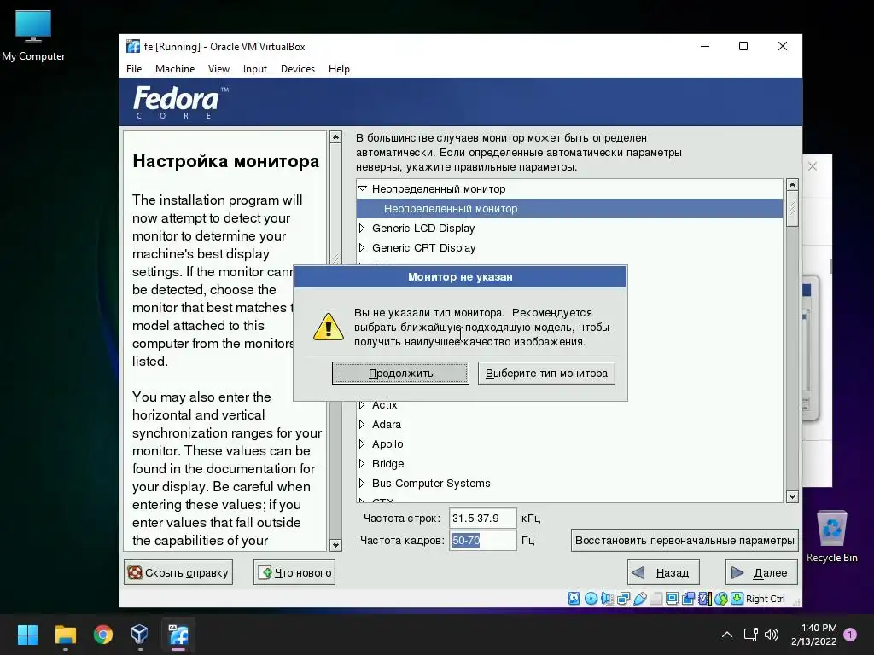Expand the Adara monitor group

[x=362, y=425]
